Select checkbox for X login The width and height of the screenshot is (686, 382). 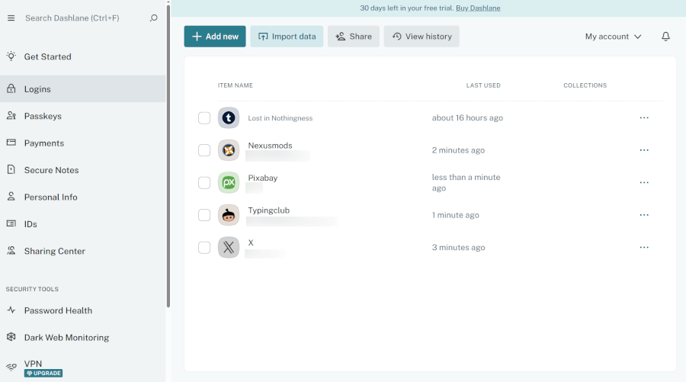(x=204, y=247)
